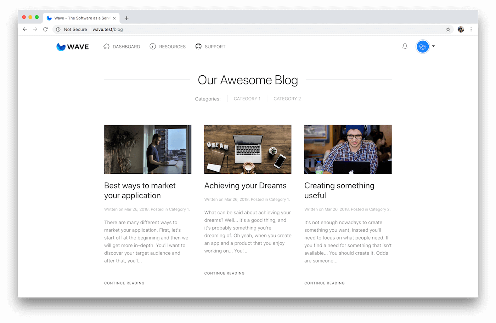Expand the user account dropdown arrow
Viewport: 496px width, 323px height.
click(433, 46)
